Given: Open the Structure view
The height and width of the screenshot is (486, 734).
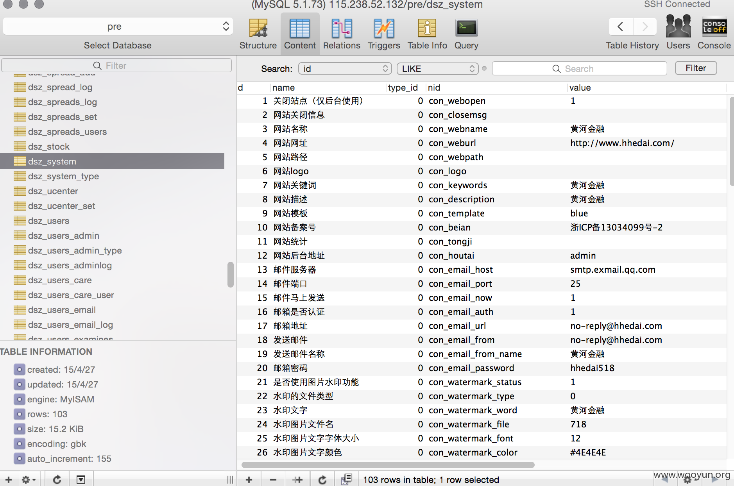Looking at the screenshot, I should click(258, 34).
